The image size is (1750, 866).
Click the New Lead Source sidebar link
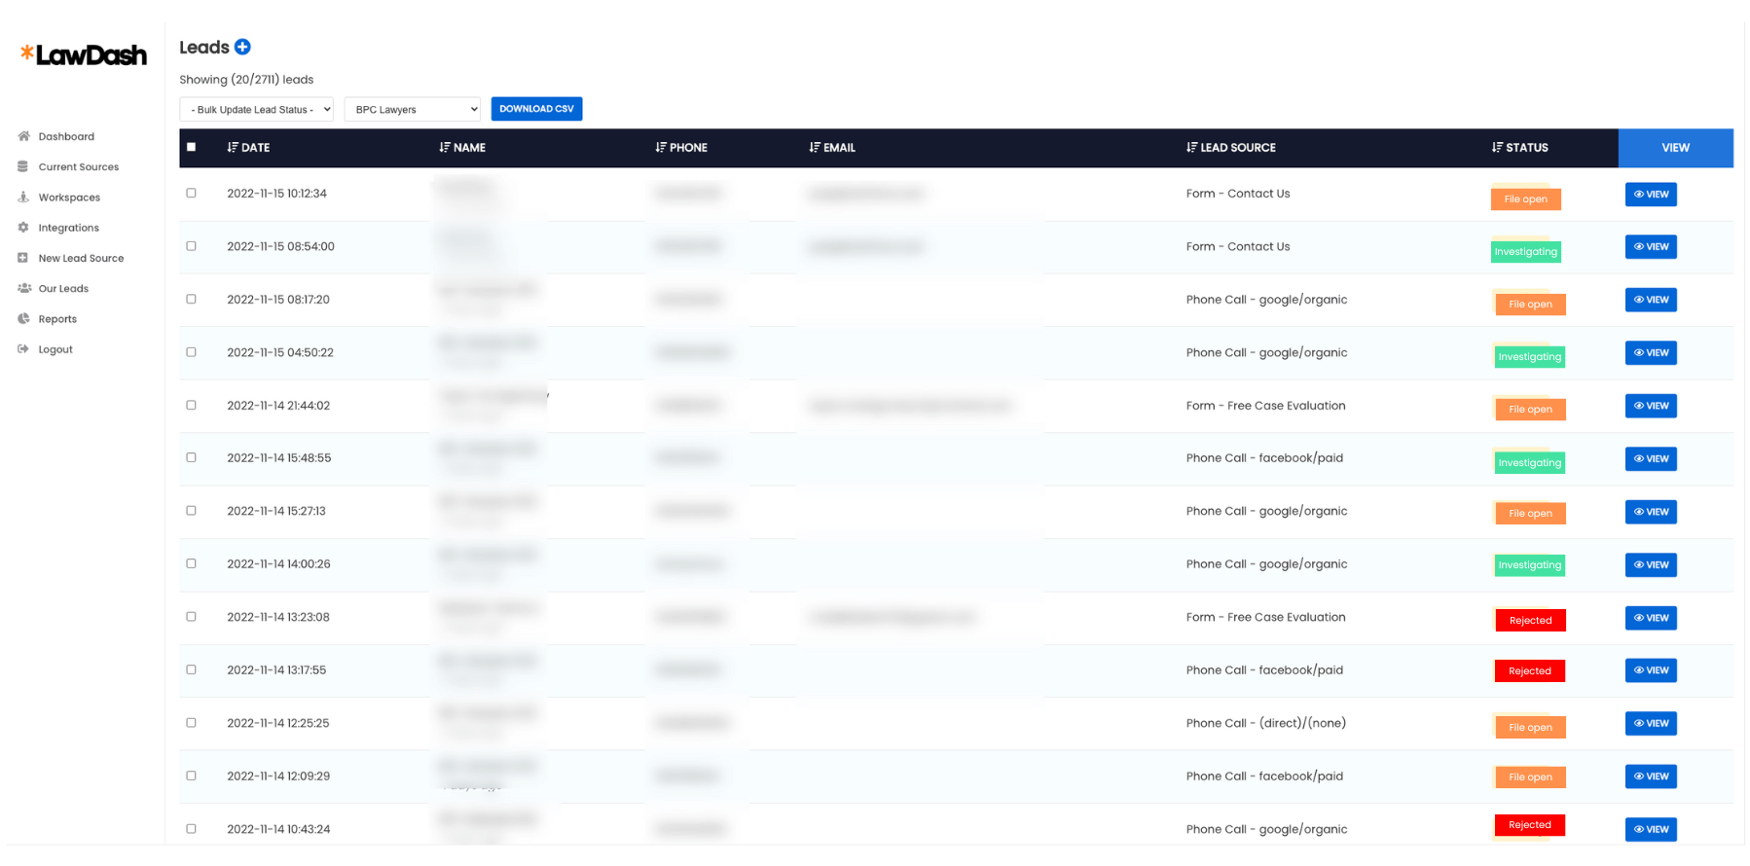pos(81,258)
